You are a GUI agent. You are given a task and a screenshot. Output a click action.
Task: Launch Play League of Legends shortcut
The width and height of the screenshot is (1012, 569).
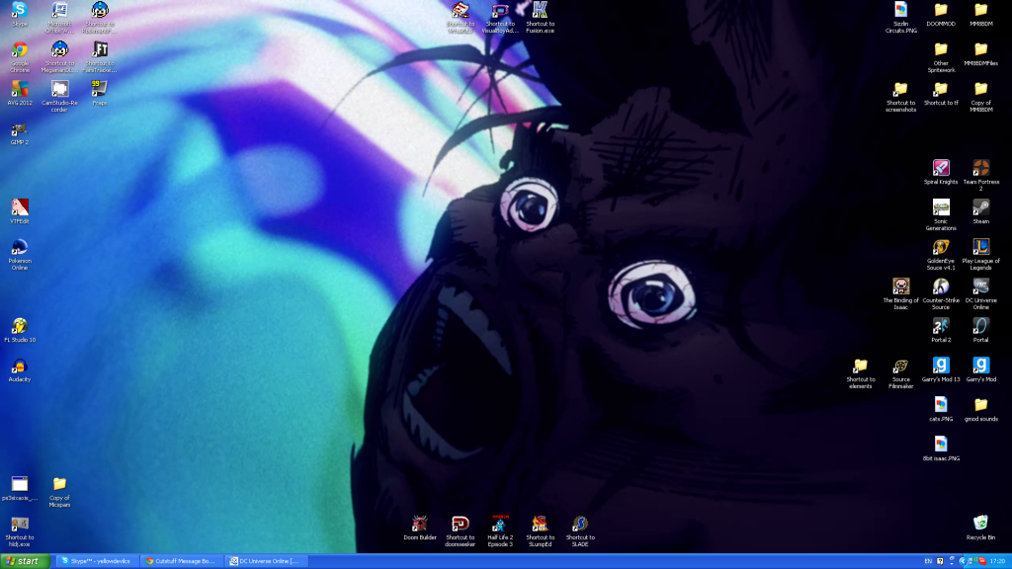pos(980,247)
